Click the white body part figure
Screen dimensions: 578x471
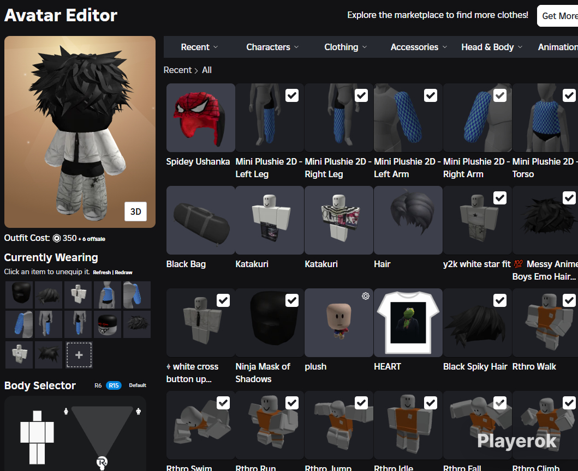pos(37,437)
